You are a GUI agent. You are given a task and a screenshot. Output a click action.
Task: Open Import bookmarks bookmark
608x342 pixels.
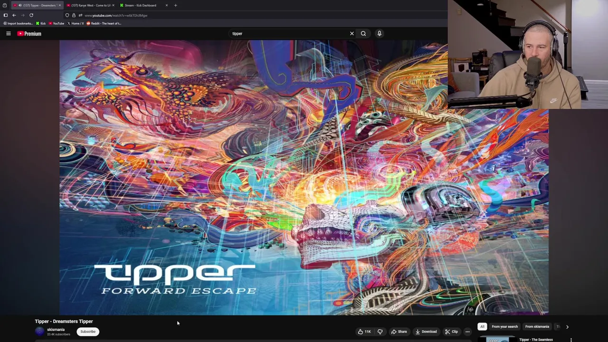click(18, 23)
